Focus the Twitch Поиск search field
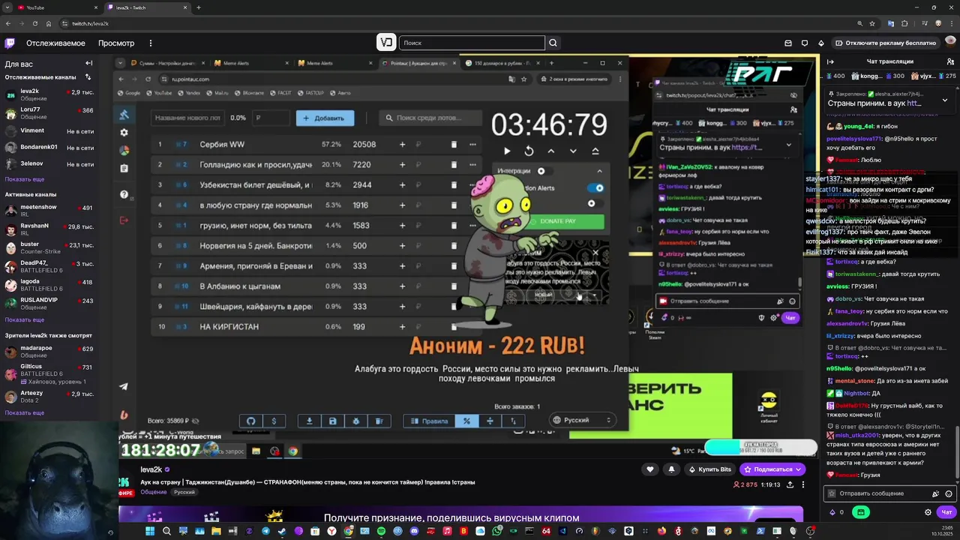The height and width of the screenshot is (540, 960). [x=472, y=43]
